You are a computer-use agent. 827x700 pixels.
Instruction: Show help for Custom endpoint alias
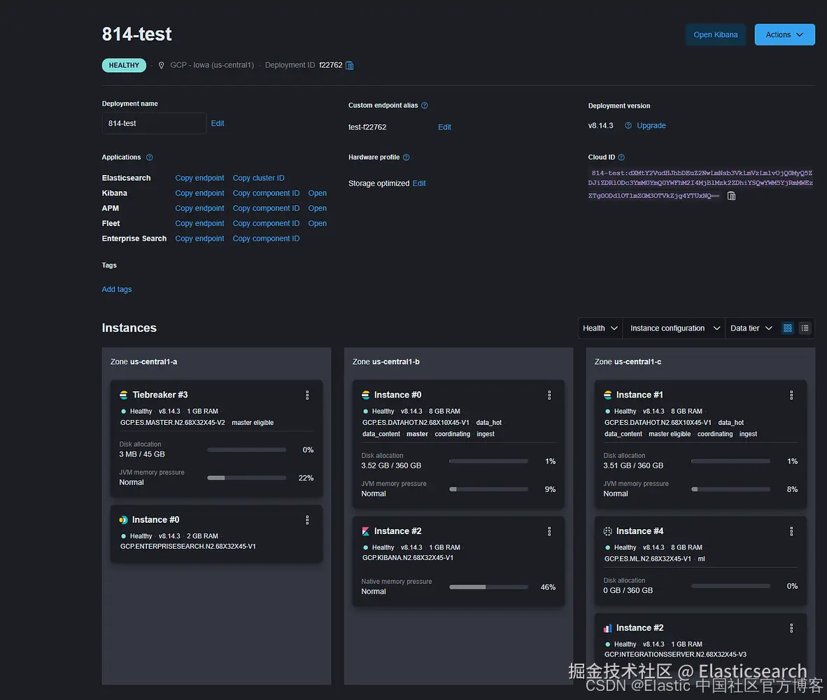[425, 106]
